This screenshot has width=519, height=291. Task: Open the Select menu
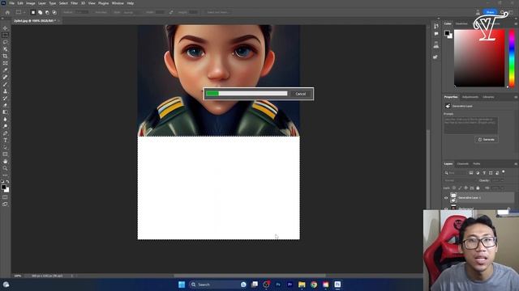pyautogui.click(x=63, y=3)
